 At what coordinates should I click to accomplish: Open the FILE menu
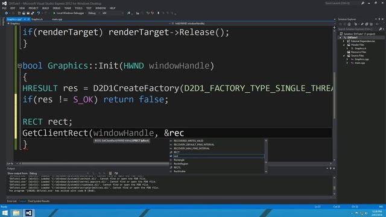[x=4, y=8]
